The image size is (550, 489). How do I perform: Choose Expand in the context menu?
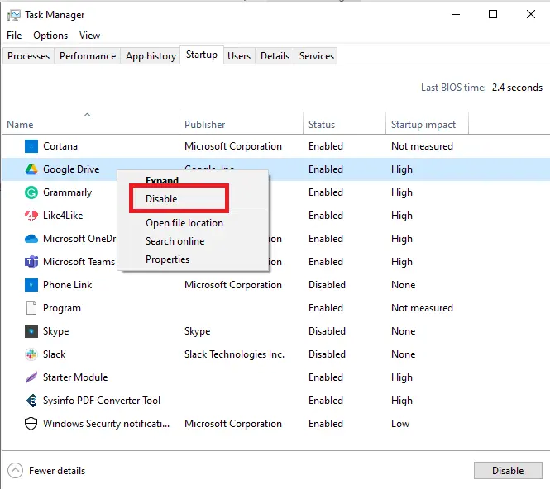pyautogui.click(x=162, y=180)
